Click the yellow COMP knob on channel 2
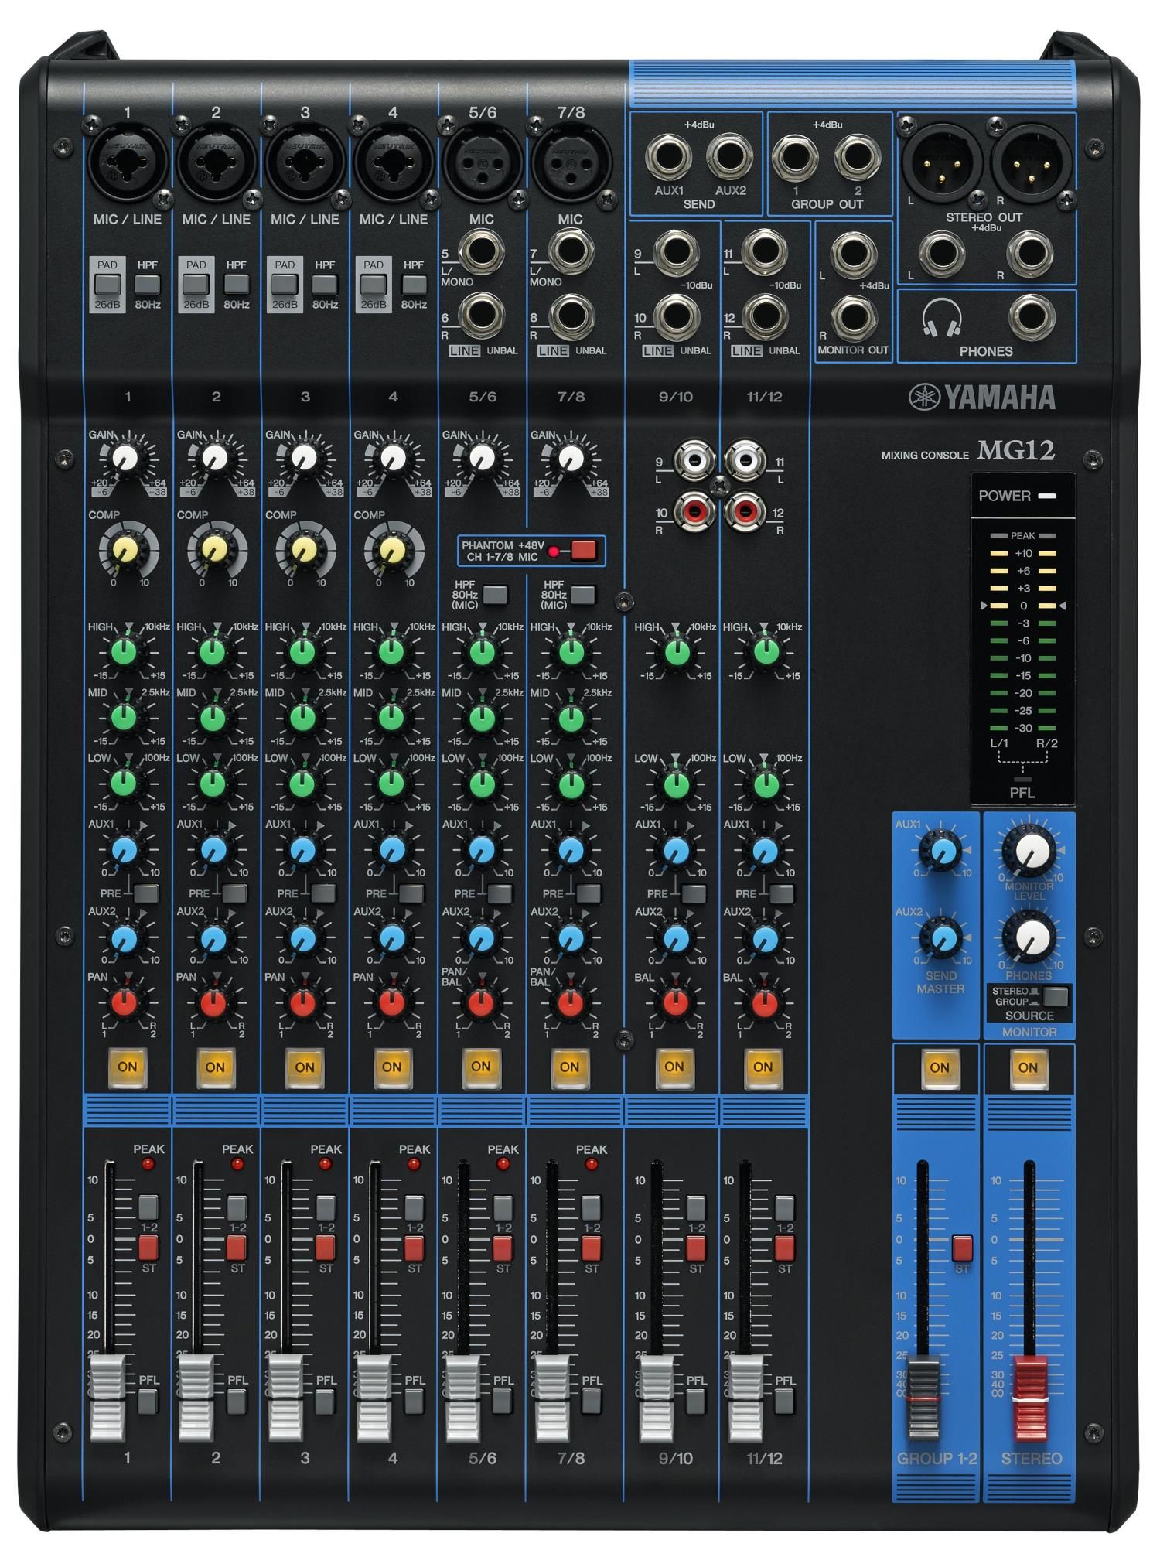The image size is (1160, 1557). [214, 550]
